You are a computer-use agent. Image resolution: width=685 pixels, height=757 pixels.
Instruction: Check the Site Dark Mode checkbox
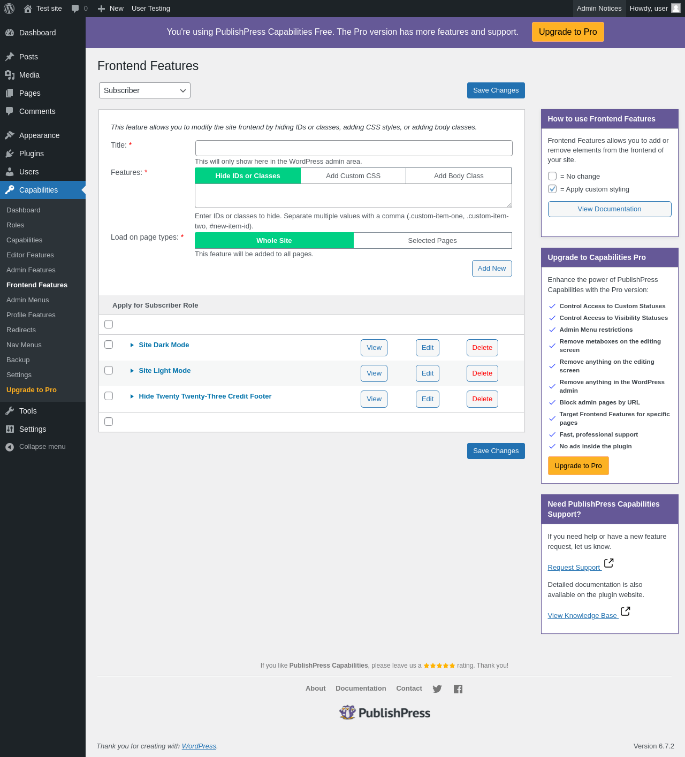[109, 345]
